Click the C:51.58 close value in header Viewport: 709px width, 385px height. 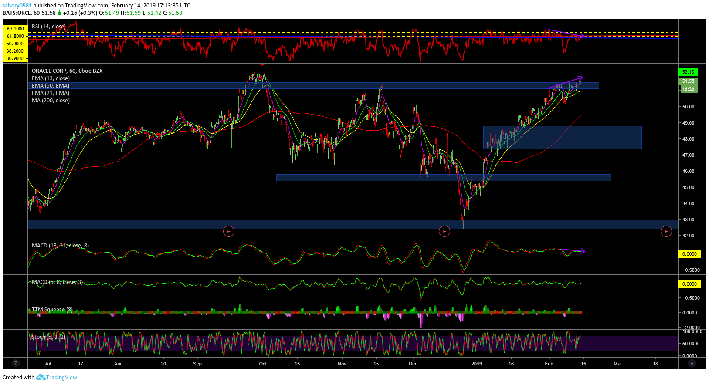point(173,13)
